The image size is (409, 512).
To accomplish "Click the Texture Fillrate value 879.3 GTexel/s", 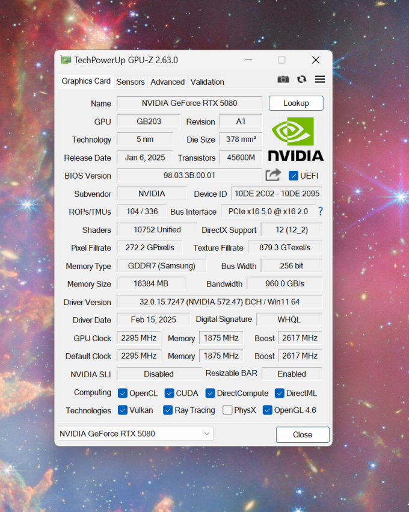I will 285,248.
